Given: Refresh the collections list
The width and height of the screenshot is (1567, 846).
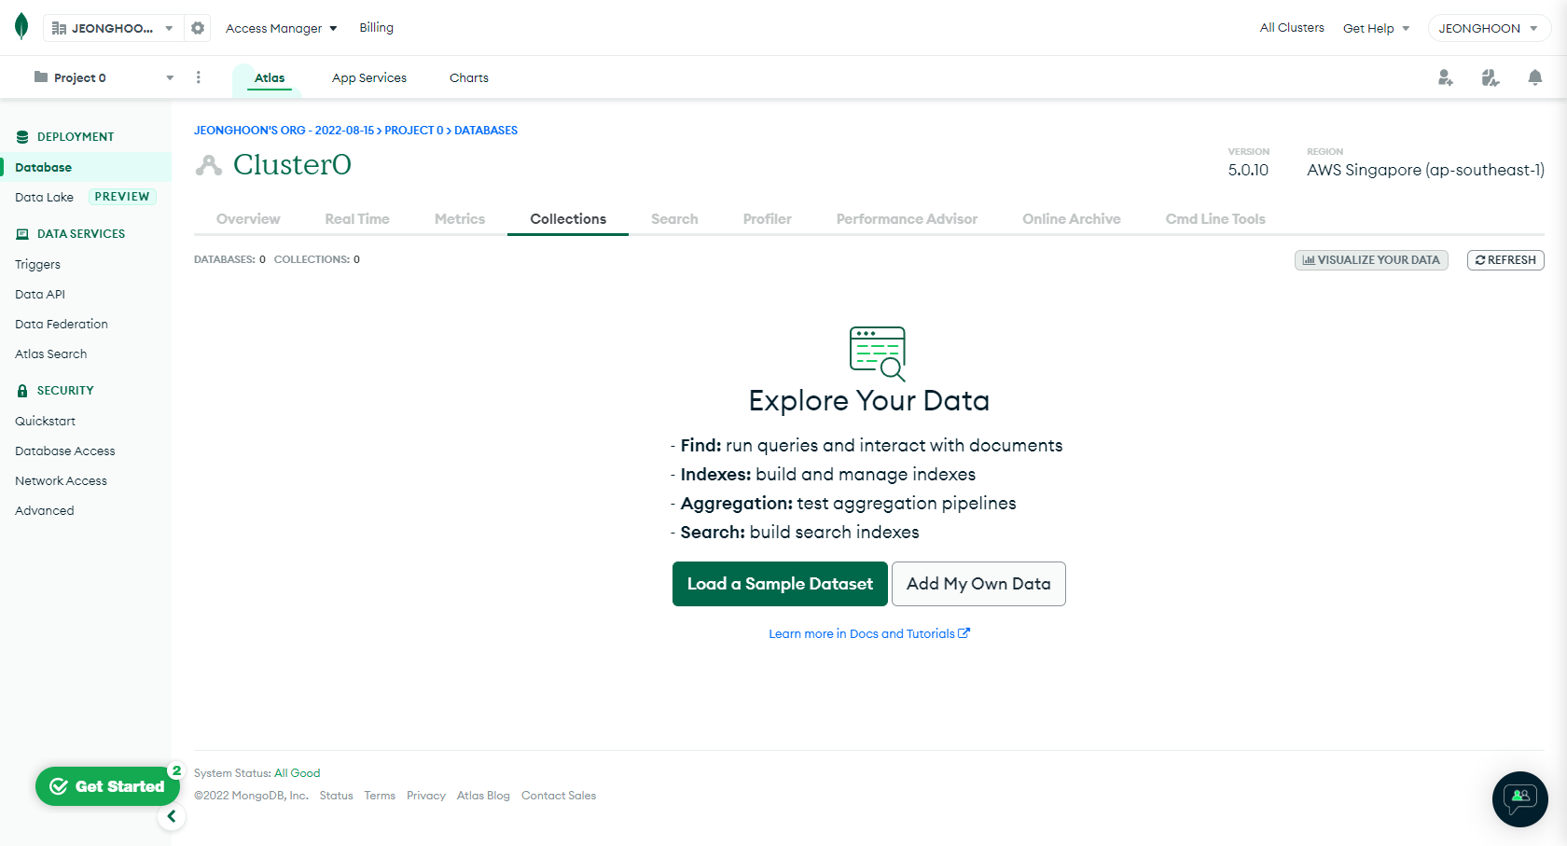Looking at the screenshot, I should pos(1505,260).
